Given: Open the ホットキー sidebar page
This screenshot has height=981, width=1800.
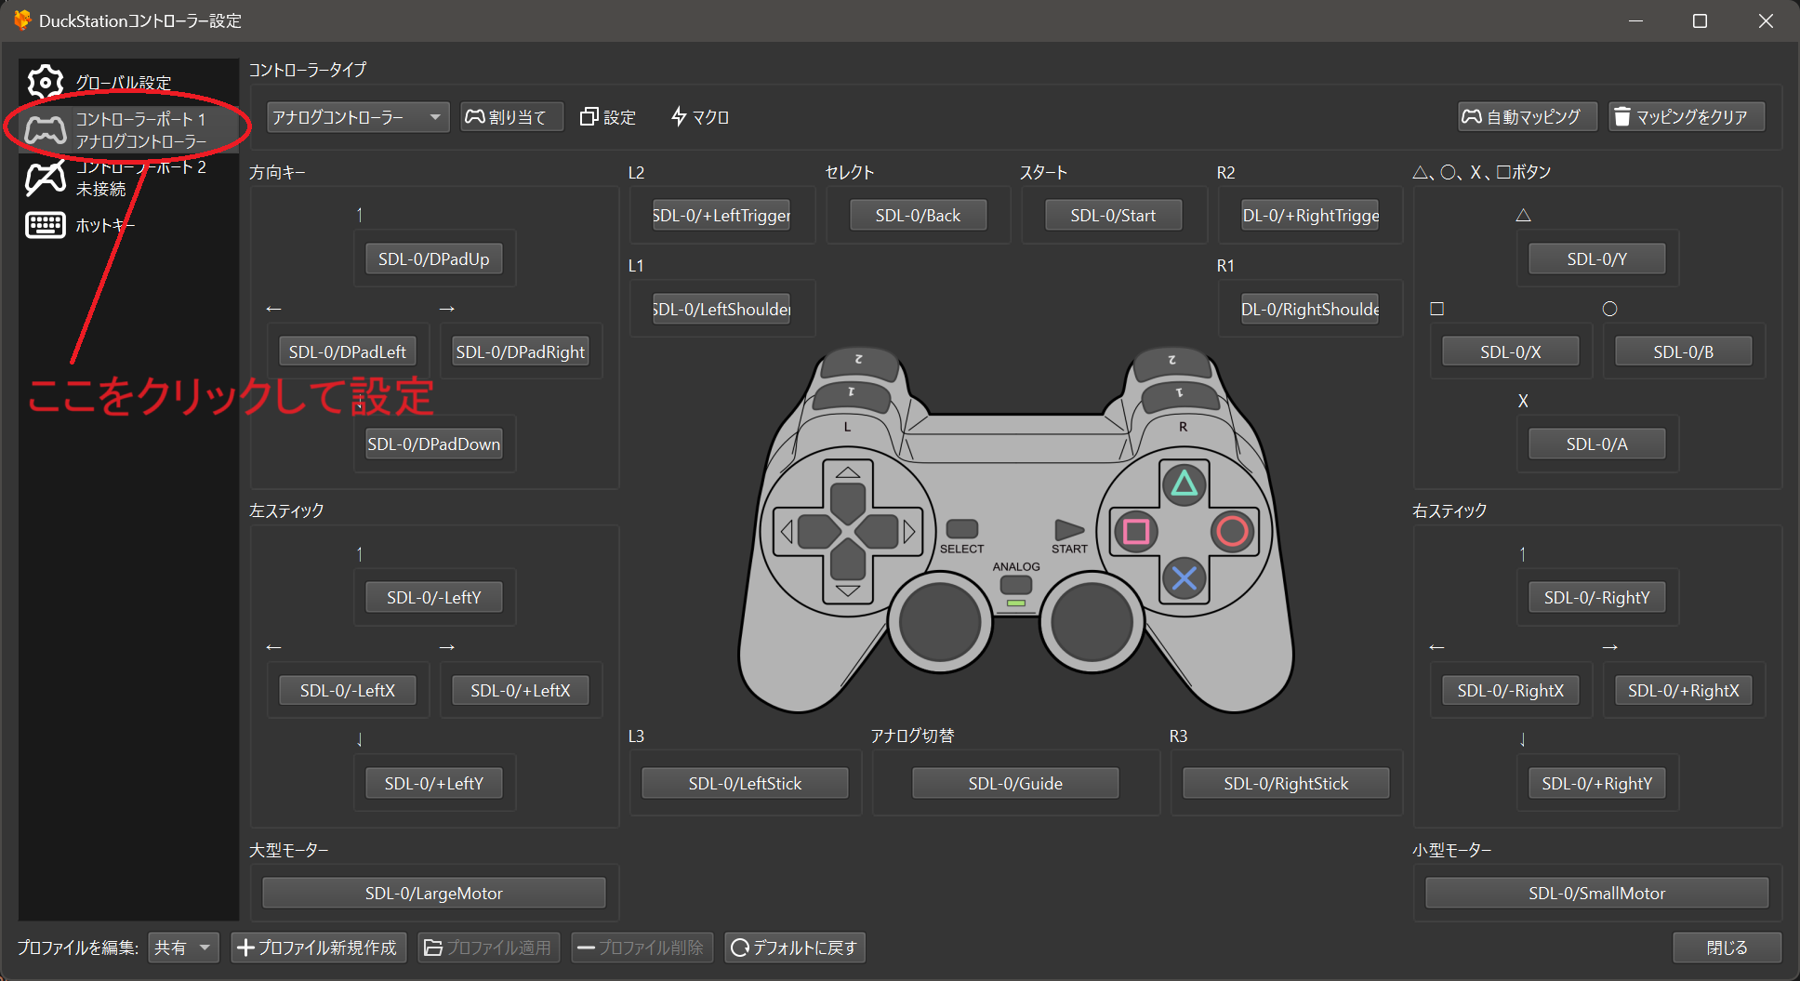Looking at the screenshot, I should pyautogui.click(x=128, y=225).
